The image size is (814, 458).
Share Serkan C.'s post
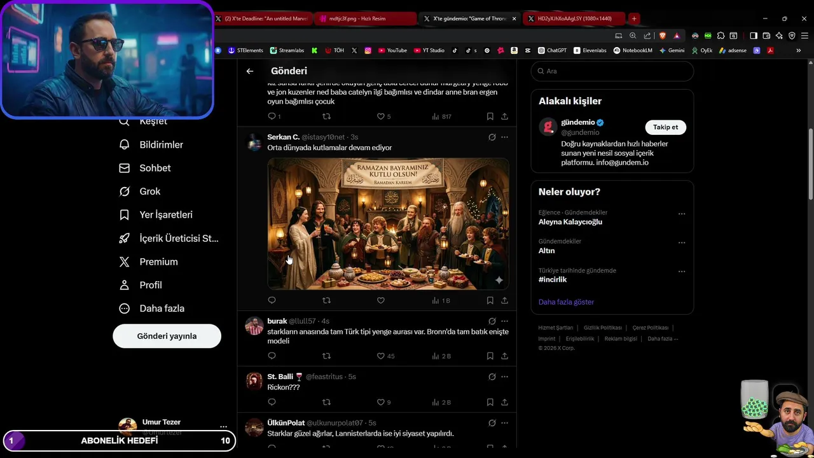(504, 300)
